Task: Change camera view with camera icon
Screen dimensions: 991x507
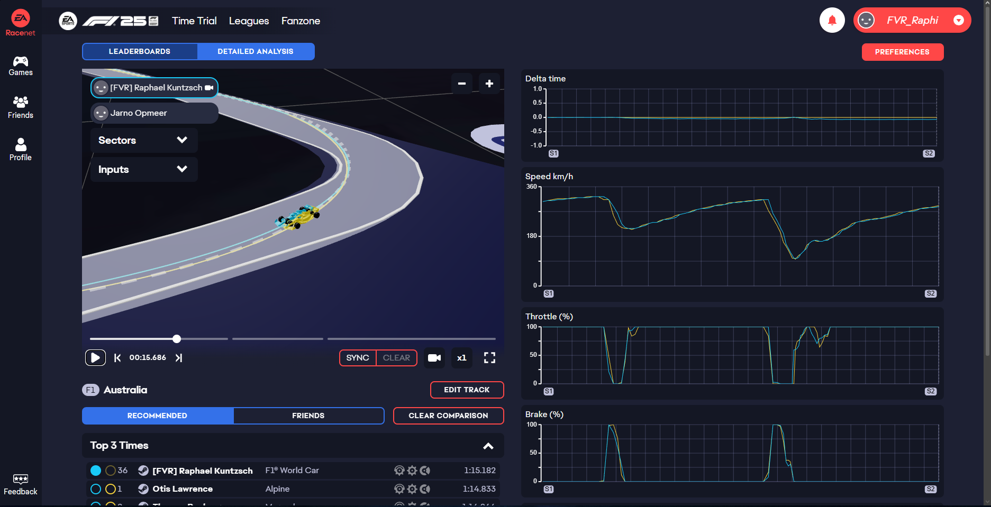Action: [434, 358]
